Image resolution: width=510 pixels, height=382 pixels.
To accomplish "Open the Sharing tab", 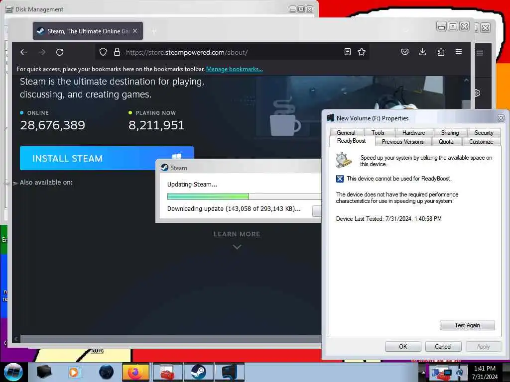I will click(x=450, y=132).
